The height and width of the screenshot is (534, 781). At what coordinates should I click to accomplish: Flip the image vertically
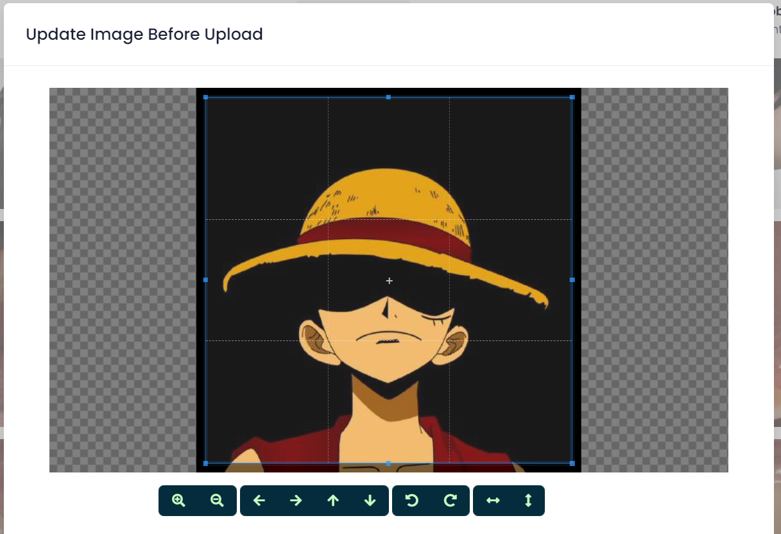click(x=528, y=501)
